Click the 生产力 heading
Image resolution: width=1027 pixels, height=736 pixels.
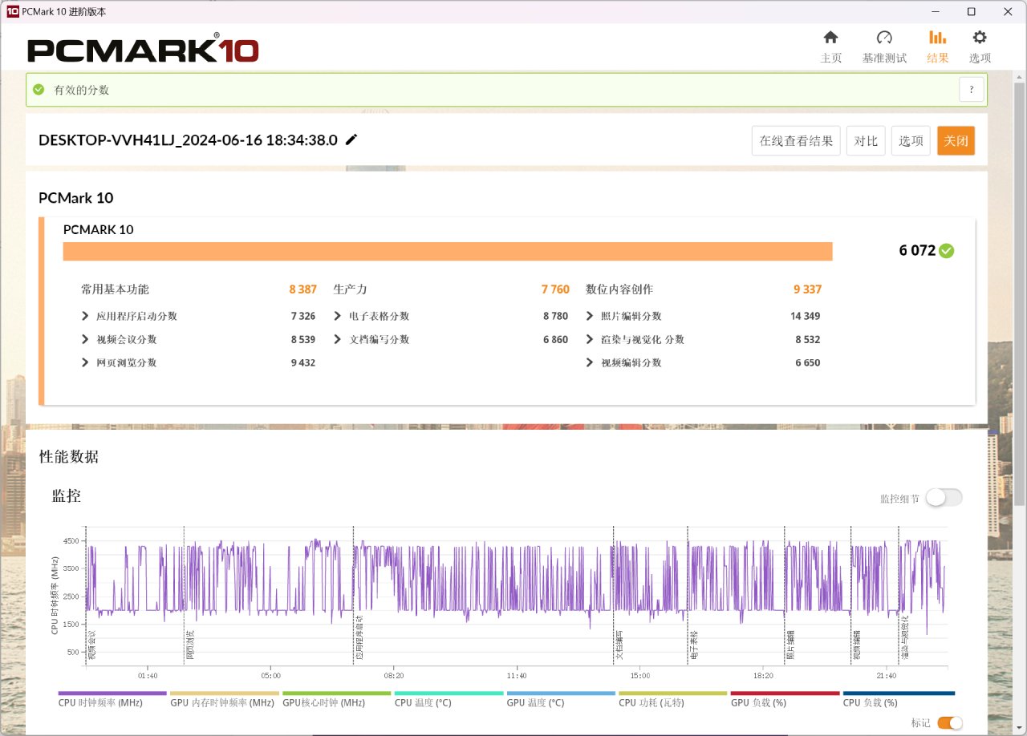(x=351, y=289)
